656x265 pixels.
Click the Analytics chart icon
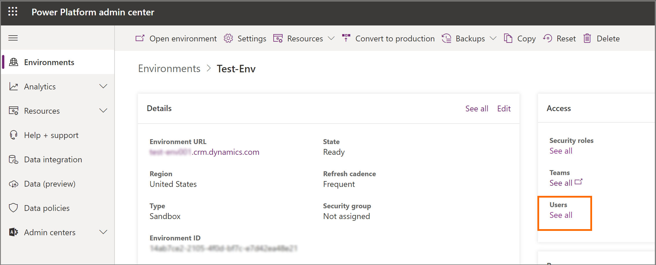tap(14, 87)
